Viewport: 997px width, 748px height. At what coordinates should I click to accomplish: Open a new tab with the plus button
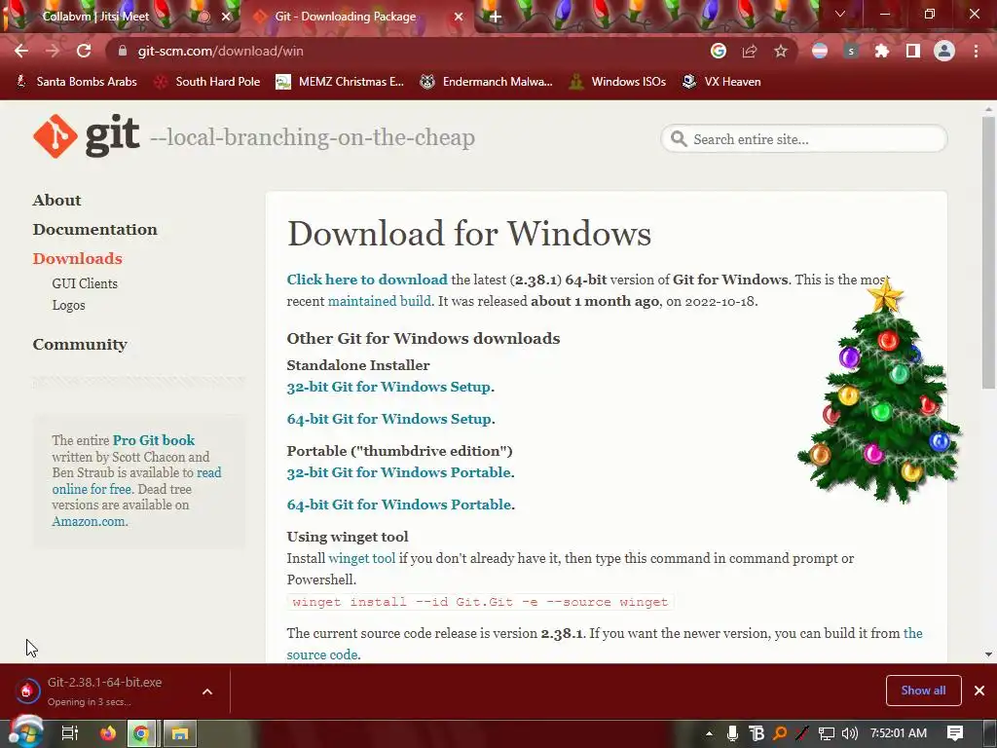pyautogui.click(x=496, y=18)
